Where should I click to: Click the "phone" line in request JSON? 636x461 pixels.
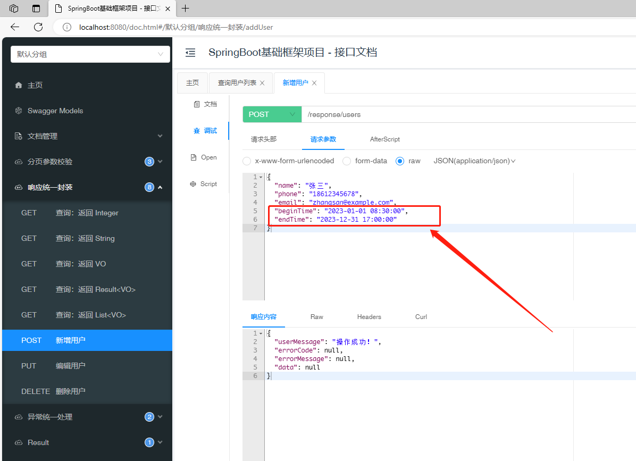(x=318, y=194)
